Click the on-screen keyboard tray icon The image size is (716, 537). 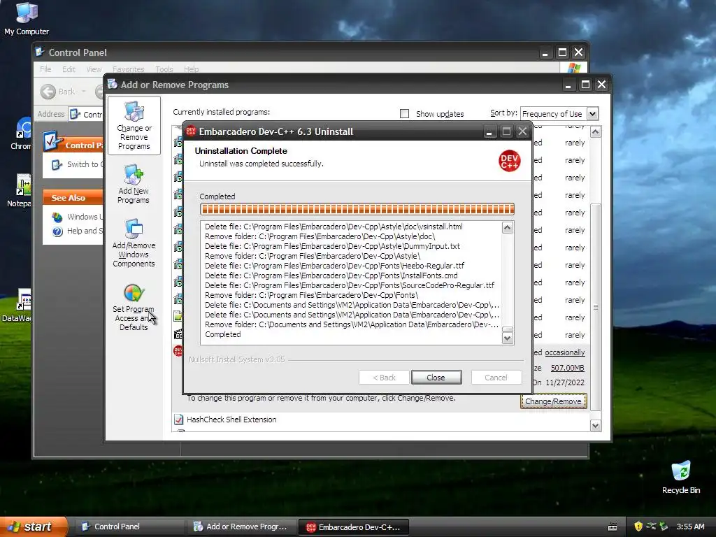click(x=613, y=527)
